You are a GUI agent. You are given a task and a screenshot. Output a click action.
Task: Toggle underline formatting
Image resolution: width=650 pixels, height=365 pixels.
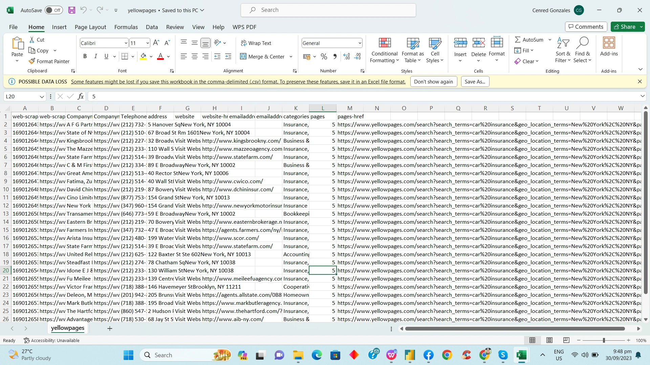(x=106, y=56)
